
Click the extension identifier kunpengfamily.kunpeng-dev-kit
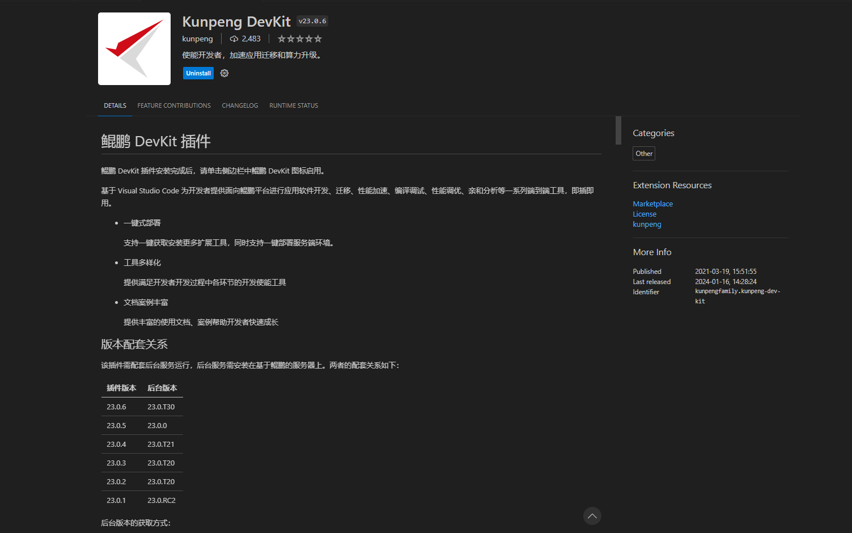pos(738,296)
